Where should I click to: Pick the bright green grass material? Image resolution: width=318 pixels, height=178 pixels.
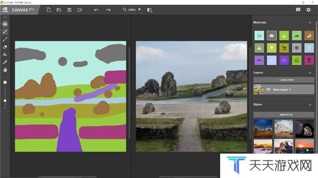284,36
